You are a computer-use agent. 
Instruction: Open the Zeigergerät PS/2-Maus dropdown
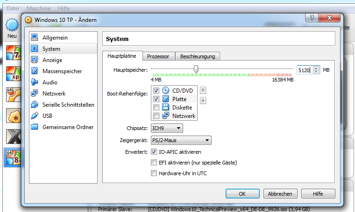181,140
